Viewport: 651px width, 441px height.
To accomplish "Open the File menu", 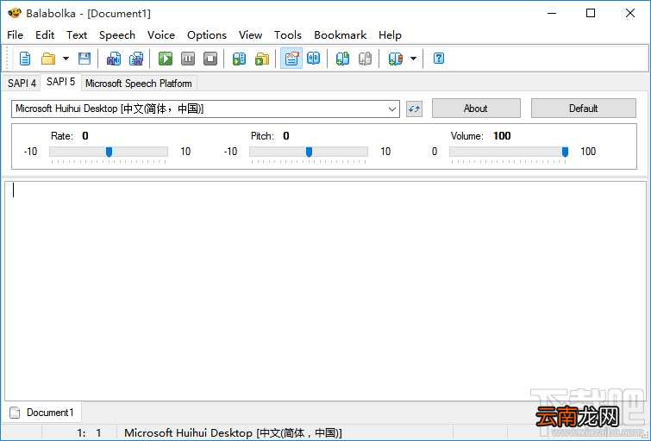I will pos(16,35).
